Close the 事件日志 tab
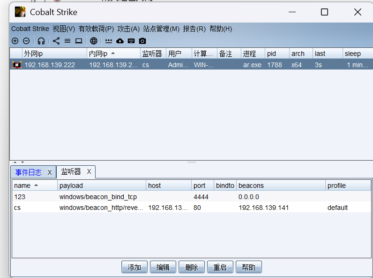 pos(50,172)
